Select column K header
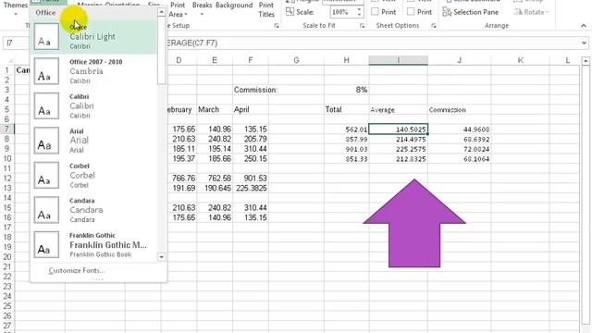 [520, 60]
